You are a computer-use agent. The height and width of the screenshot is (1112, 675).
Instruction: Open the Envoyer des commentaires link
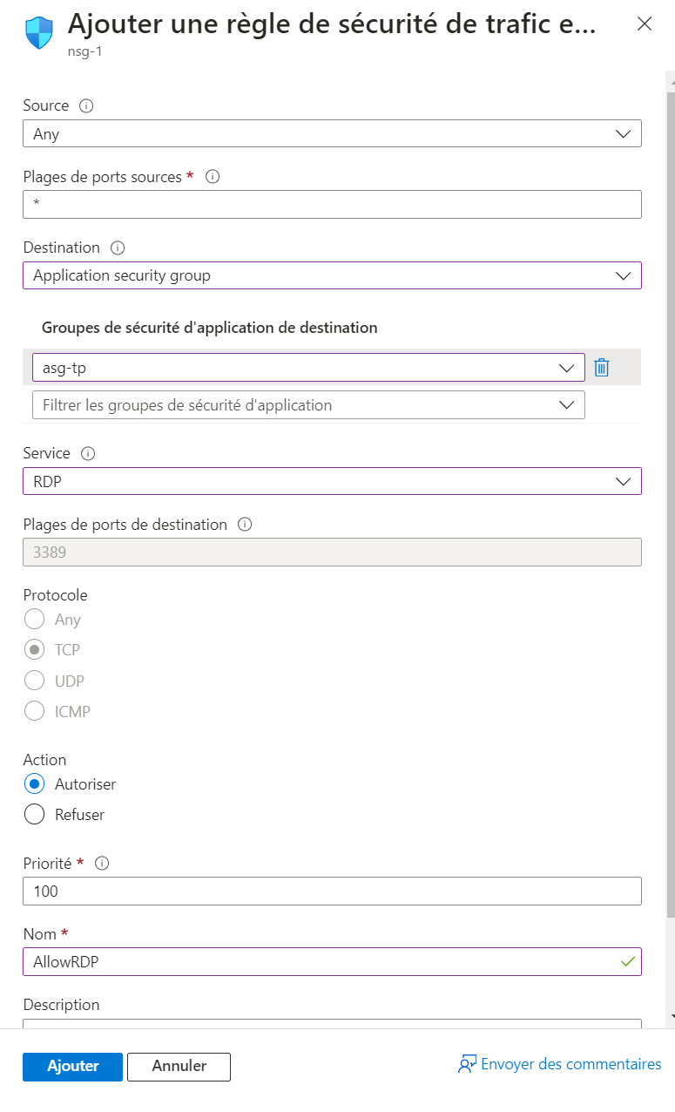click(570, 1064)
